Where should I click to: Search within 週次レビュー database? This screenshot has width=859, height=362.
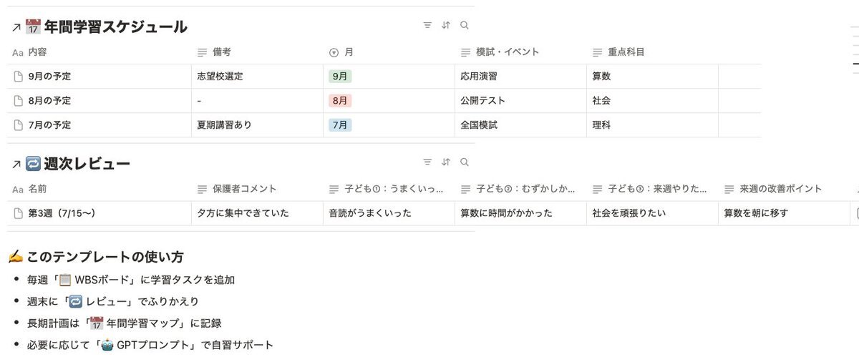tap(465, 162)
